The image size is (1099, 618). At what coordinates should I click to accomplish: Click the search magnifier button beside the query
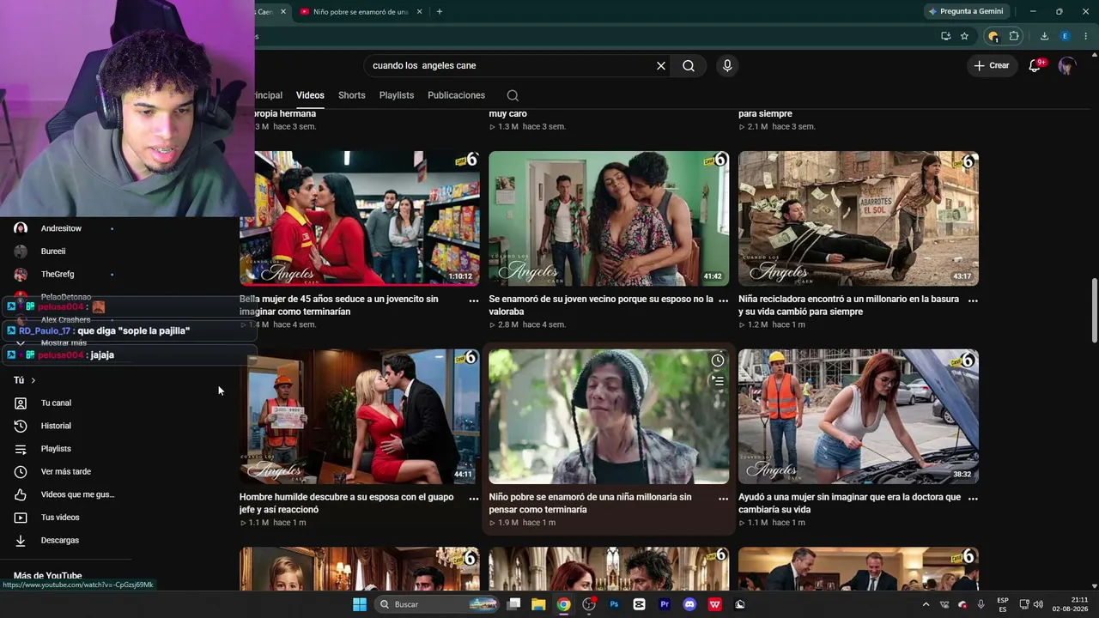(689, 65)
